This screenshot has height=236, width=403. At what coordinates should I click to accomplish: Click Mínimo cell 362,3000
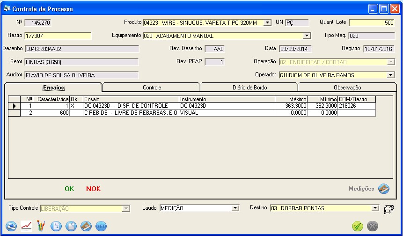[322, 106]
